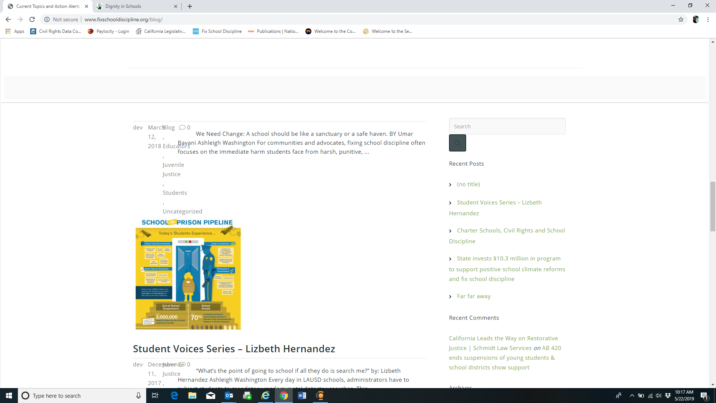Bookmark this page with star icon
This screenshot has height=403, width=716.
[x=681, y=19]
